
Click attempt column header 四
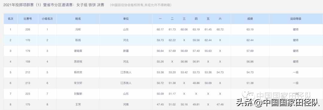click(x=196, y=19)
